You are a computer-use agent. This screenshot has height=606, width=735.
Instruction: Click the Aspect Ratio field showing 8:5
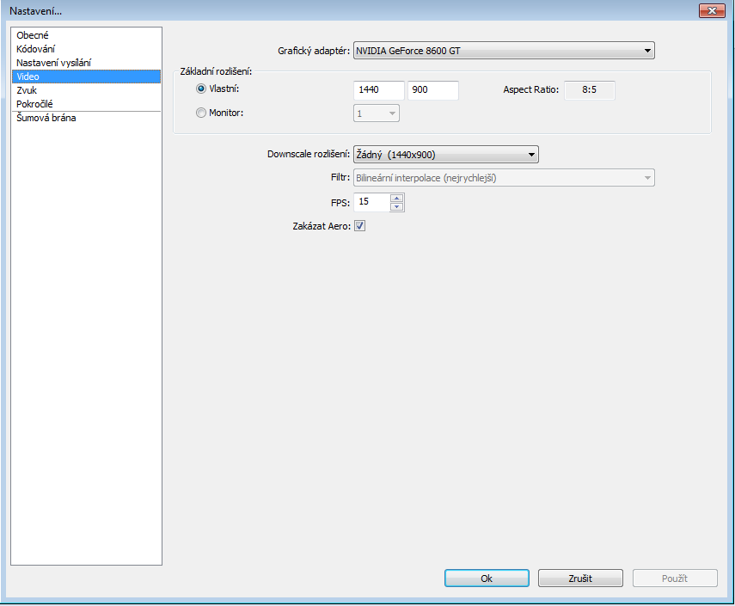(589, 90)
